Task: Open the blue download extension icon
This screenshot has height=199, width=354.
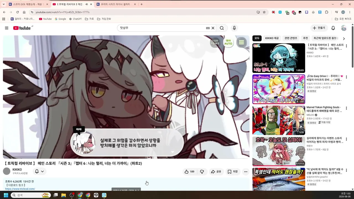Action: pos(320,12)
